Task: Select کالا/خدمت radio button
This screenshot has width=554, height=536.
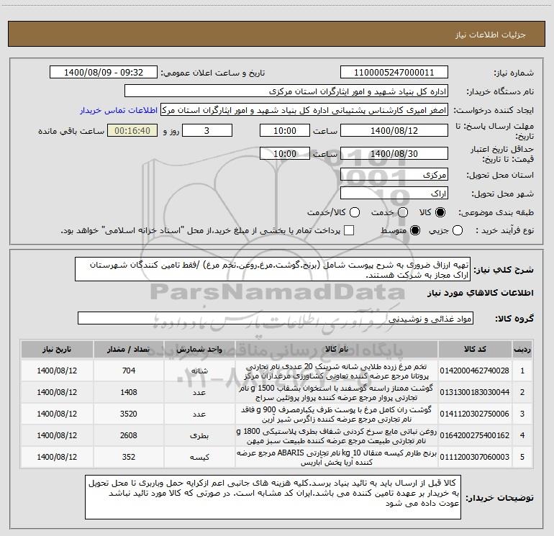Action: [x=355, y=212]
